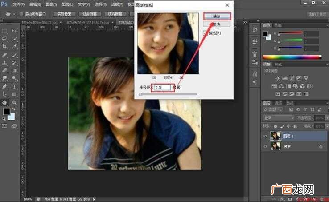Viewport: 329px width, 202px height.
Task: Select the Eyedropper tool
Action: coord(14,46)
